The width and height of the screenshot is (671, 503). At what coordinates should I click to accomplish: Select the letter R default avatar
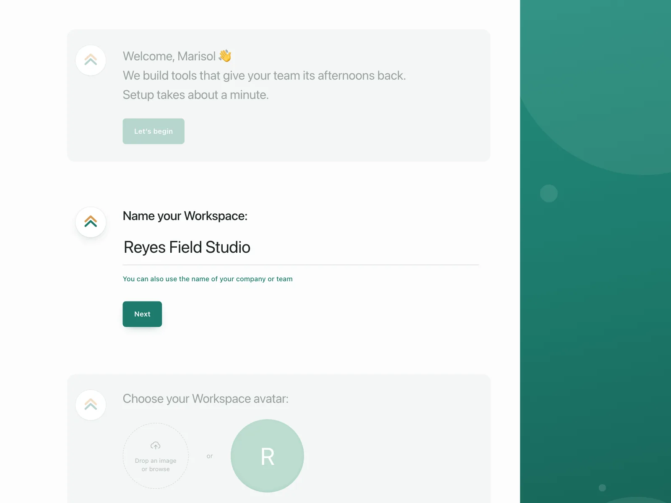[x=268, y=456]
